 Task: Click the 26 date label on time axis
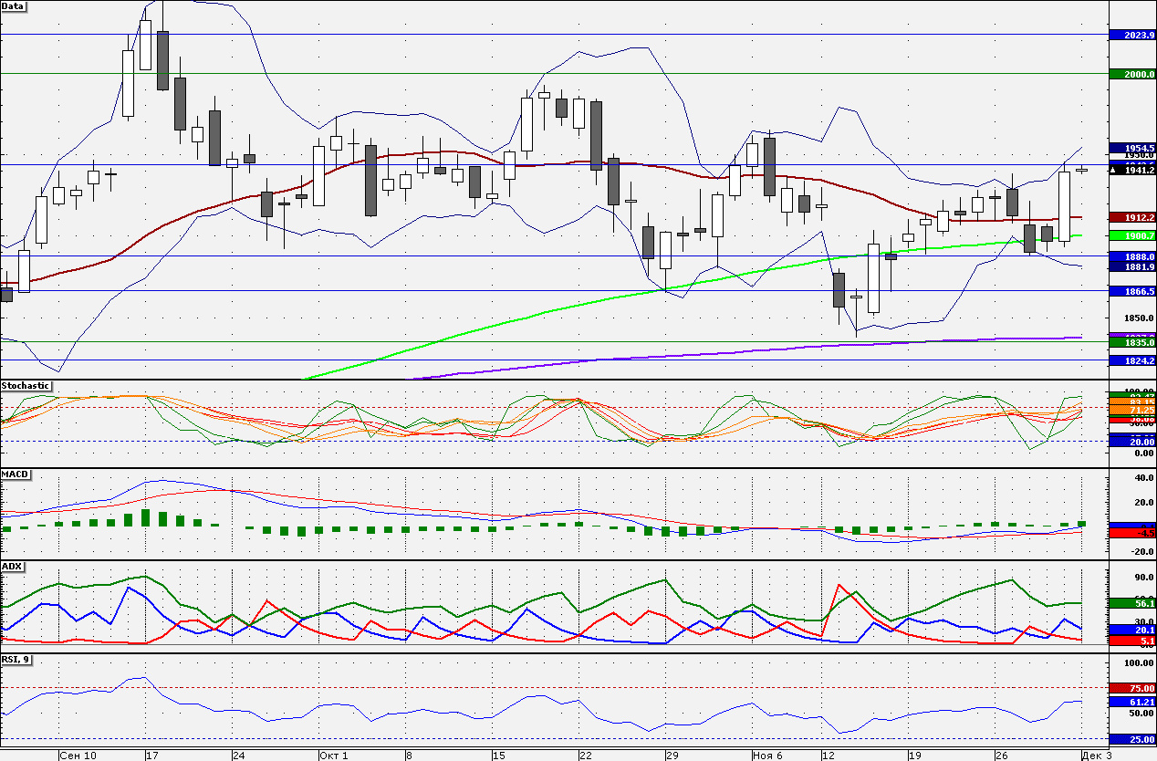click(x=1004, y=756)
